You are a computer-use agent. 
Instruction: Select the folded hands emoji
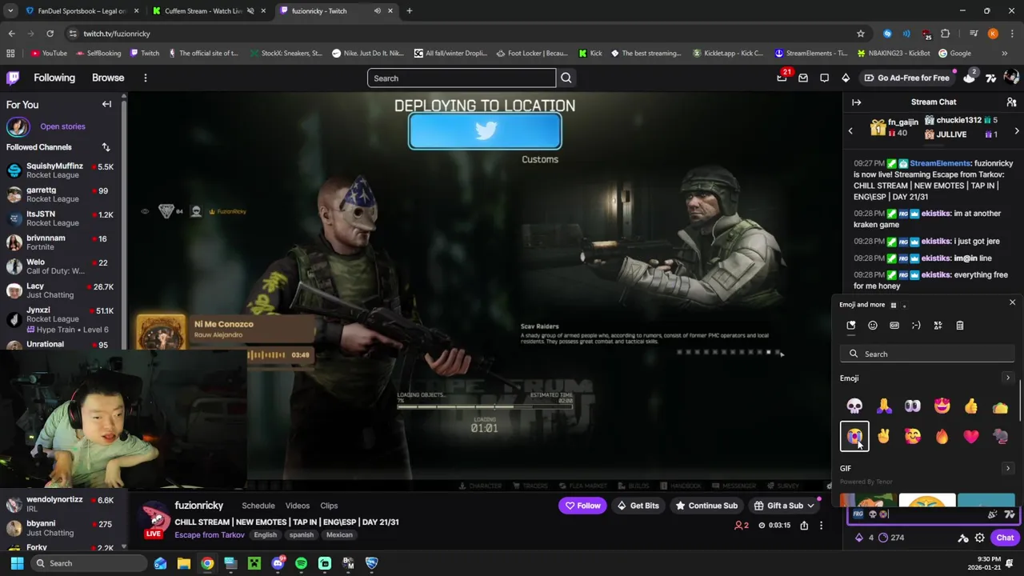[x=883, y=406]
